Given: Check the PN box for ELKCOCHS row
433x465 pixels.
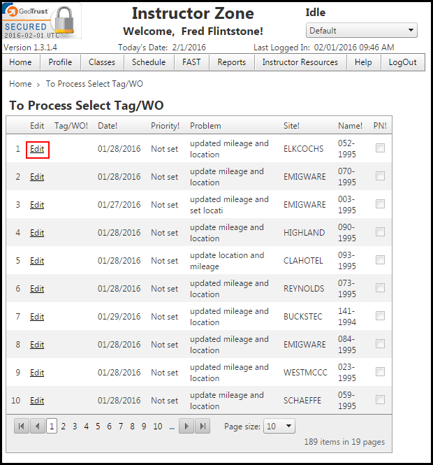Looking at the screenshot, I should [x=380, y=148].
